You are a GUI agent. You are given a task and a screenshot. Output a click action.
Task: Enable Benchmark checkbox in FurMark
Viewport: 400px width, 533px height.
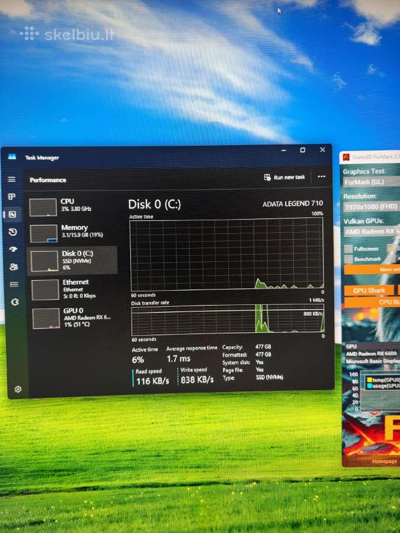point(348,259)
